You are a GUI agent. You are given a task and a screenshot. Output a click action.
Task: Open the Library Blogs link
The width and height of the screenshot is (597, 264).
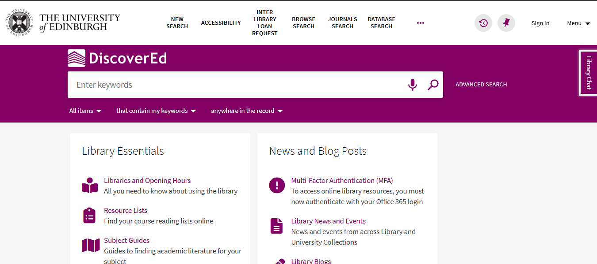coord(311,261)
